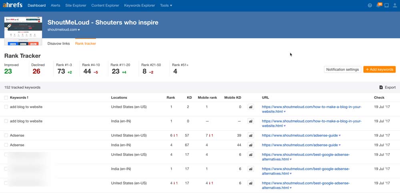Check add blog to website India row
The height and width of the screenshot is (193, 400).
click(6, 121)
